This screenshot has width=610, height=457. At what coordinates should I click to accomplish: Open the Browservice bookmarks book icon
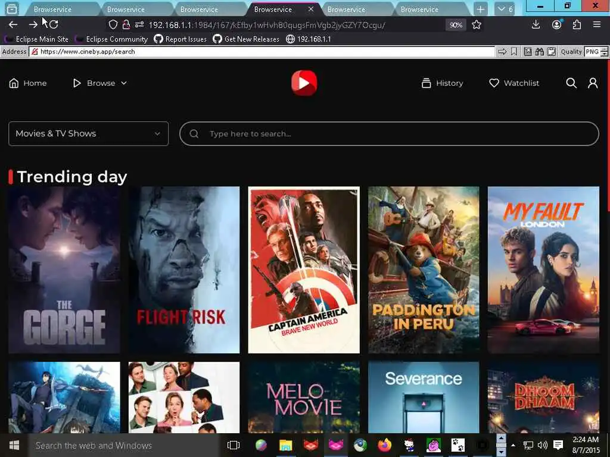528,52
